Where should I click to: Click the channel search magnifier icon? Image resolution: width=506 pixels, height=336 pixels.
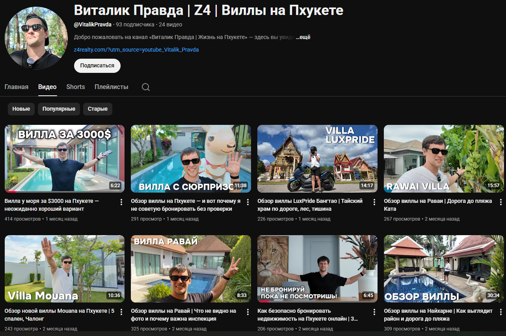pos(146,87)
